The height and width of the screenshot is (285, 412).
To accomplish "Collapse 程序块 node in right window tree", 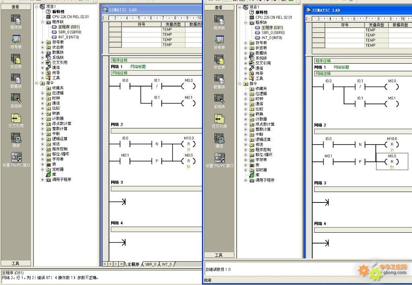I will click(246, 23).
